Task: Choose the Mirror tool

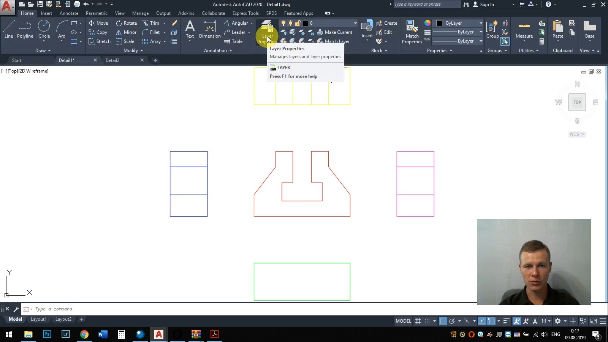Action: 126,32
